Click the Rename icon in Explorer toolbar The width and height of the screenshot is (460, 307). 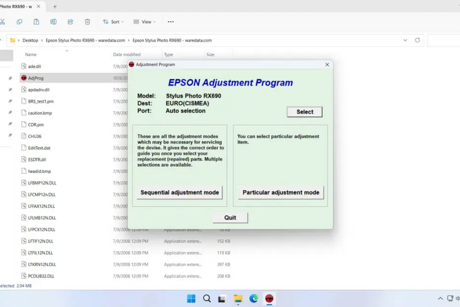[x=53, y=22]
